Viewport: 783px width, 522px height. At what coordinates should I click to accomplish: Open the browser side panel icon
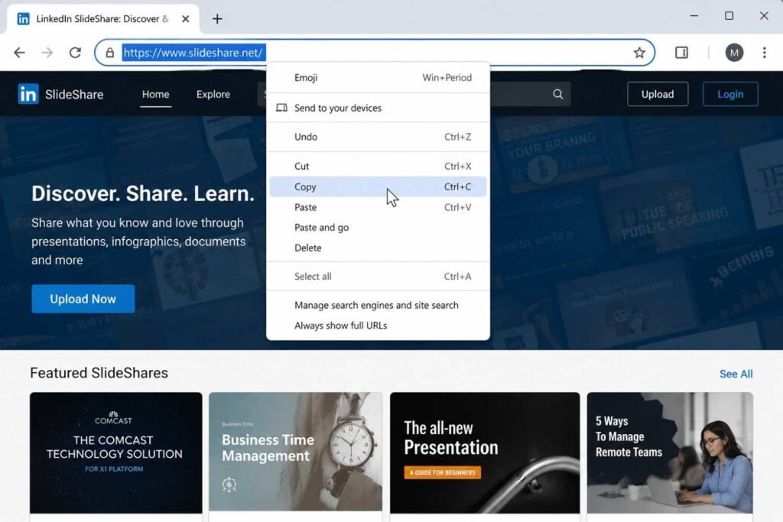(681, 53)
